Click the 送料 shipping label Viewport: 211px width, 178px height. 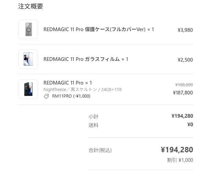(93, 125)
